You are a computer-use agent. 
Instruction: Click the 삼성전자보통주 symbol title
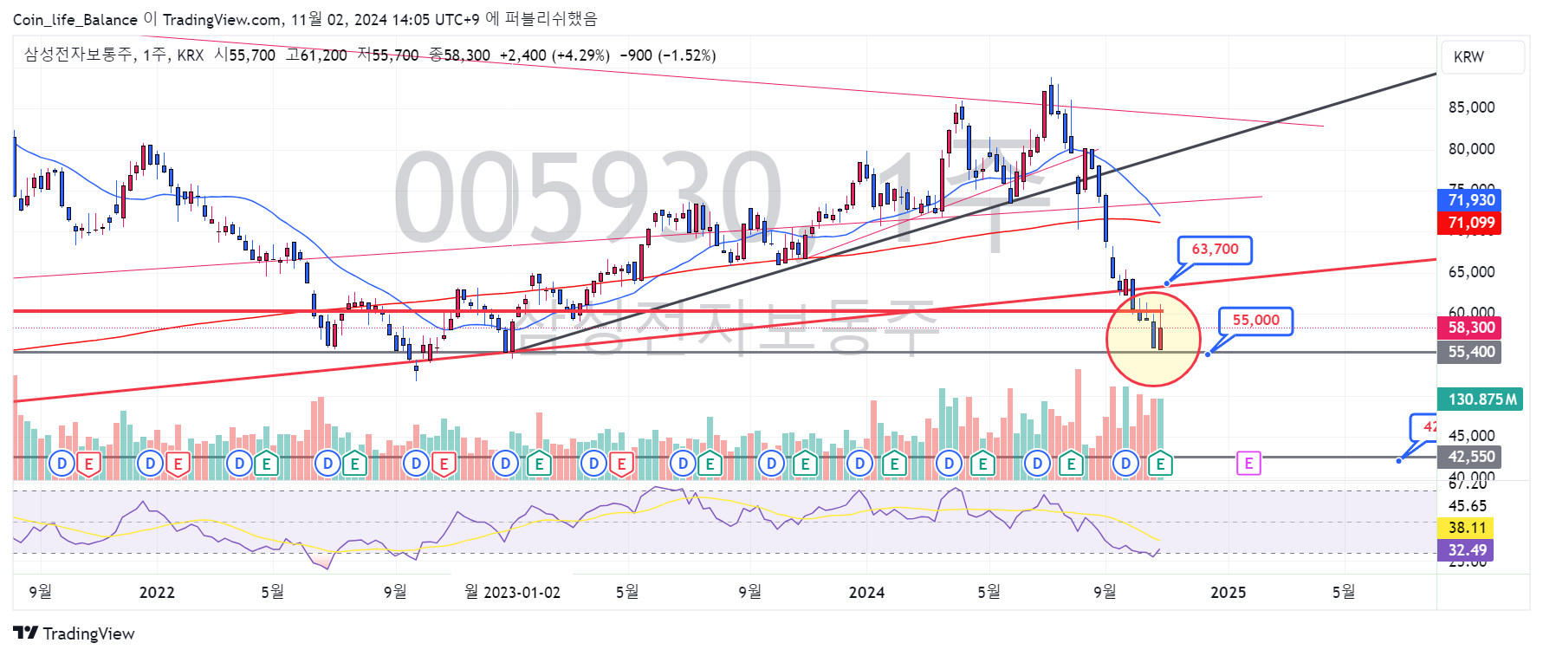(x=79, y=55)
